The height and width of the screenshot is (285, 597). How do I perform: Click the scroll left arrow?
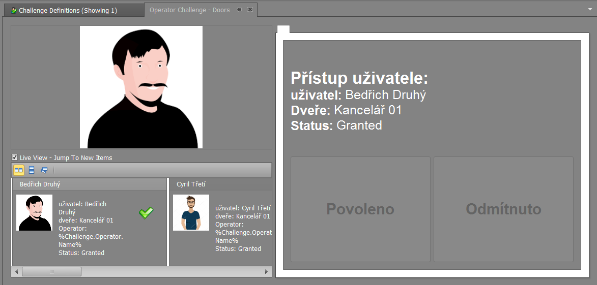[x=17, y=272]
